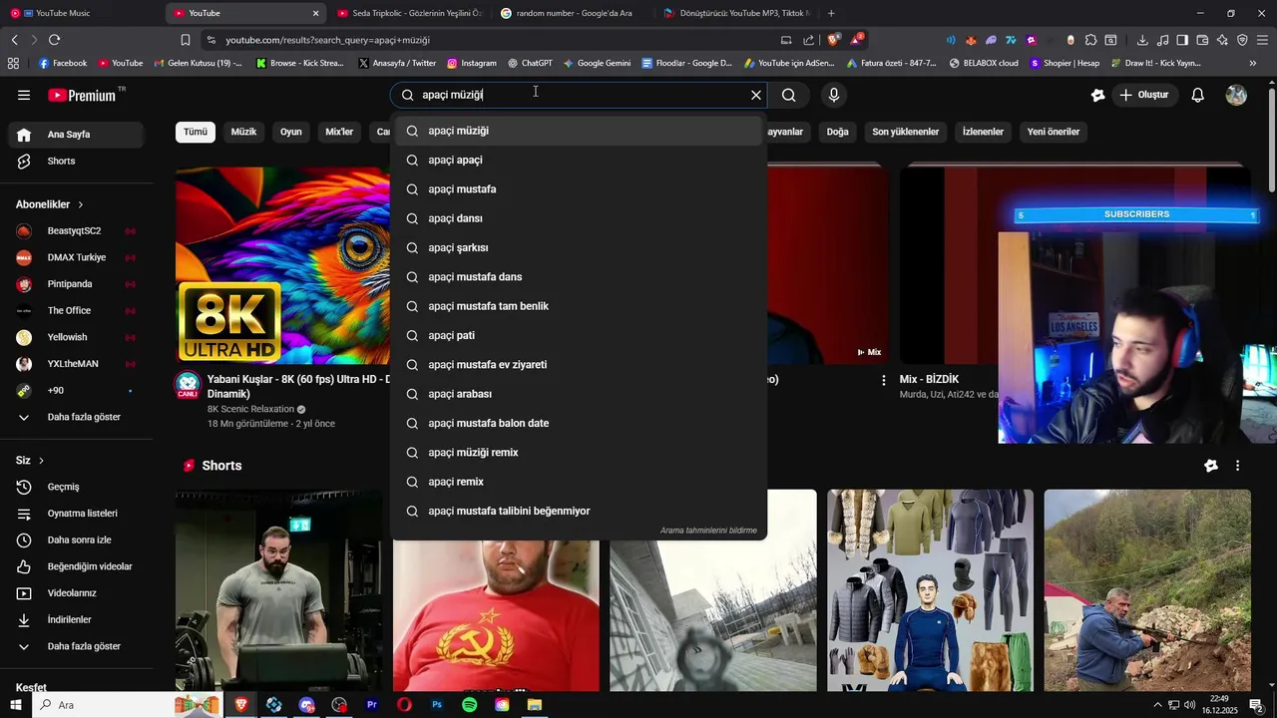The image size is (1277, 718).
Task: Open The Office subscription channel
Action: point(76,311)
